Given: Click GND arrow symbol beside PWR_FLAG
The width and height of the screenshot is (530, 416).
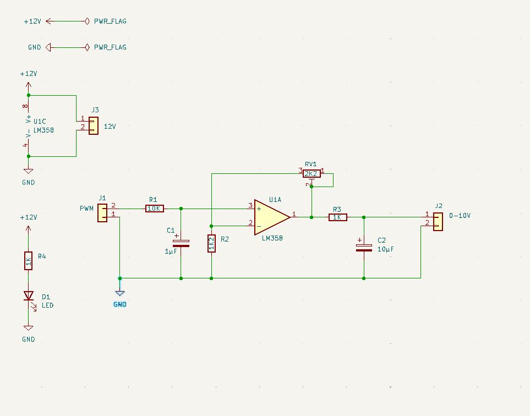Looking at the screenshot, I should pos(48,47).
